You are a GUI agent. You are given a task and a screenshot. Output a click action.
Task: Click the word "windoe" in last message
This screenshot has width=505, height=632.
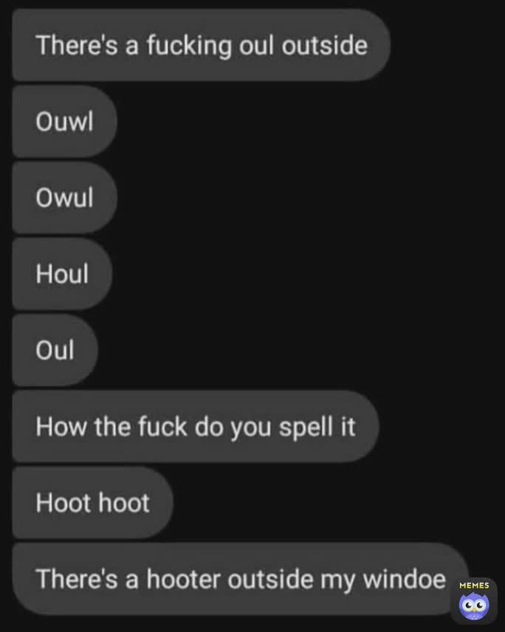[x=405, y=579]
